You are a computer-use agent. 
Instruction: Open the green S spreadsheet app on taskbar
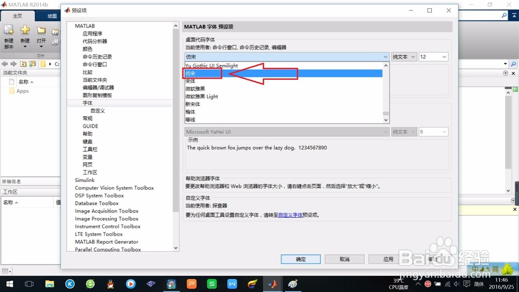[x=212, y=284]
